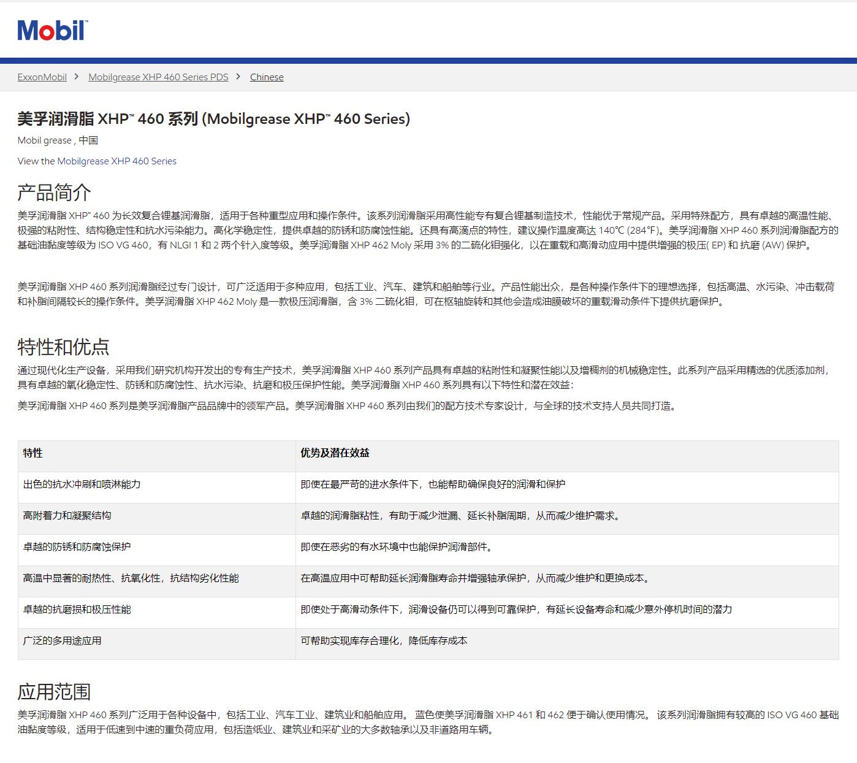The height and width of the screenshot is (763, 857).
Task: Open Mobilgrease XHP 460 Series PDS breadcrumb
Action: [158, 77]
